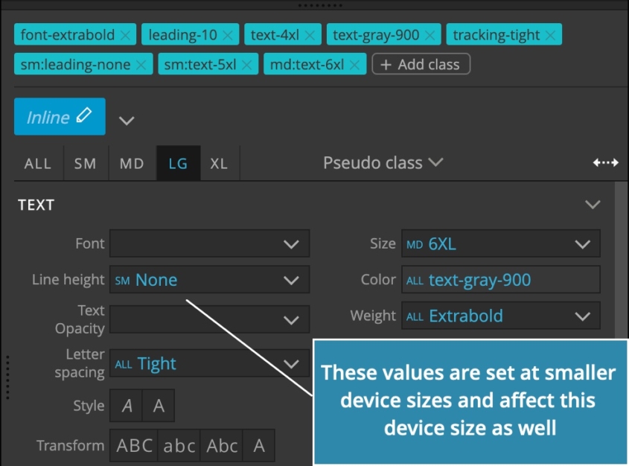Toggle the normal-case A transform button
The image size is (629, 466).
point(258,445)
